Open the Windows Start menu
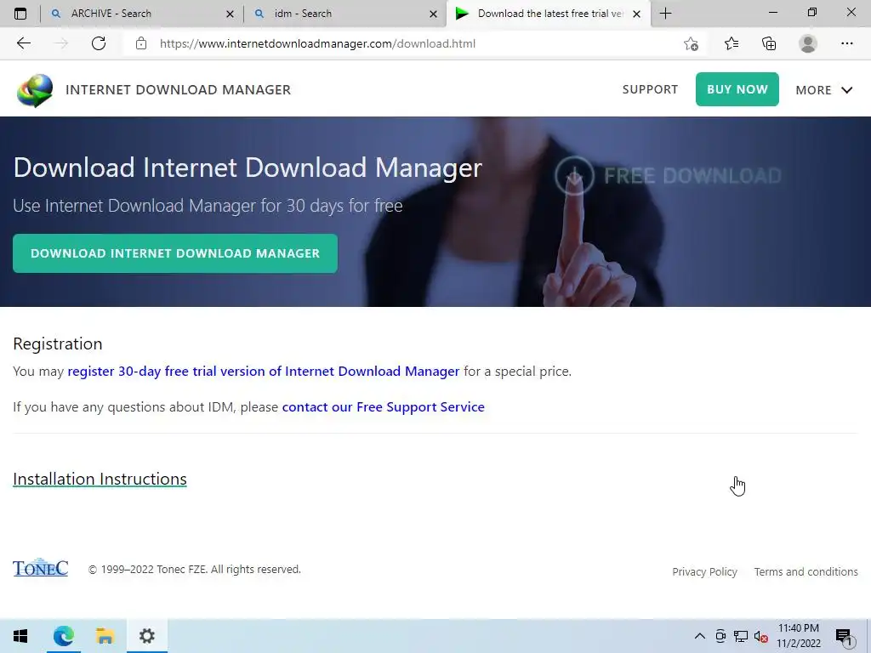The height and width of the screenshot is (653, 871). 20,636
